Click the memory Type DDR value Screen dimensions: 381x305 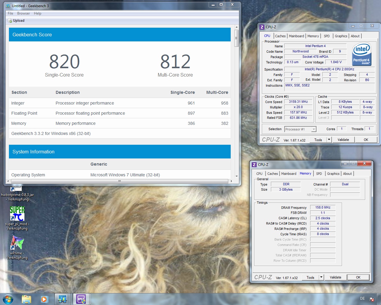pos(286,184)
